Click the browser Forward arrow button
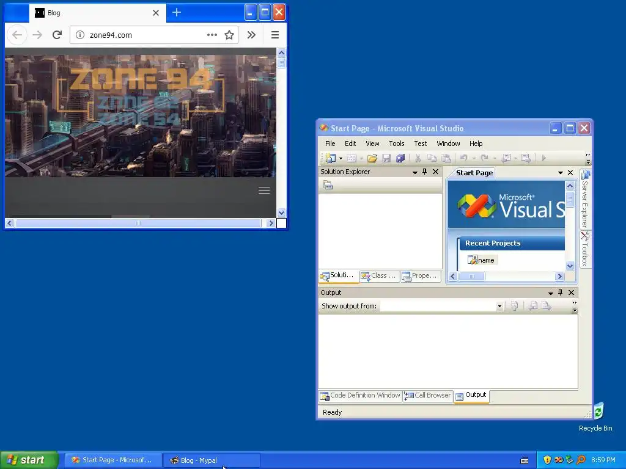This screenshot has height=469, width=626. (x=37, y=35)
